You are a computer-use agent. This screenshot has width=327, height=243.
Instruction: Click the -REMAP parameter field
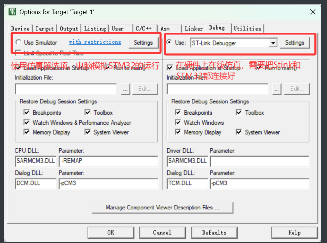click(x=108, y=161)
